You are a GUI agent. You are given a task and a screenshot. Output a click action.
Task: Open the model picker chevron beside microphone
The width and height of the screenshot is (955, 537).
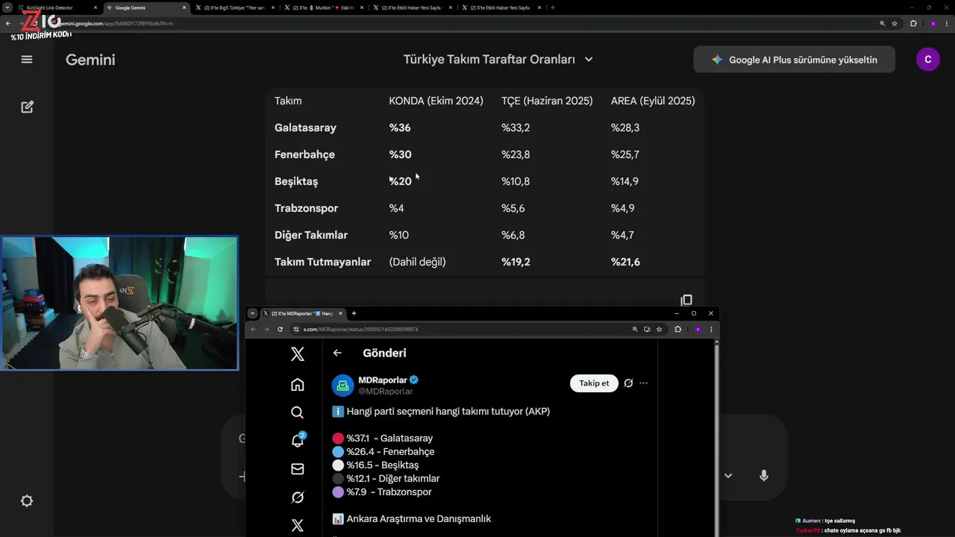(728, 476)
